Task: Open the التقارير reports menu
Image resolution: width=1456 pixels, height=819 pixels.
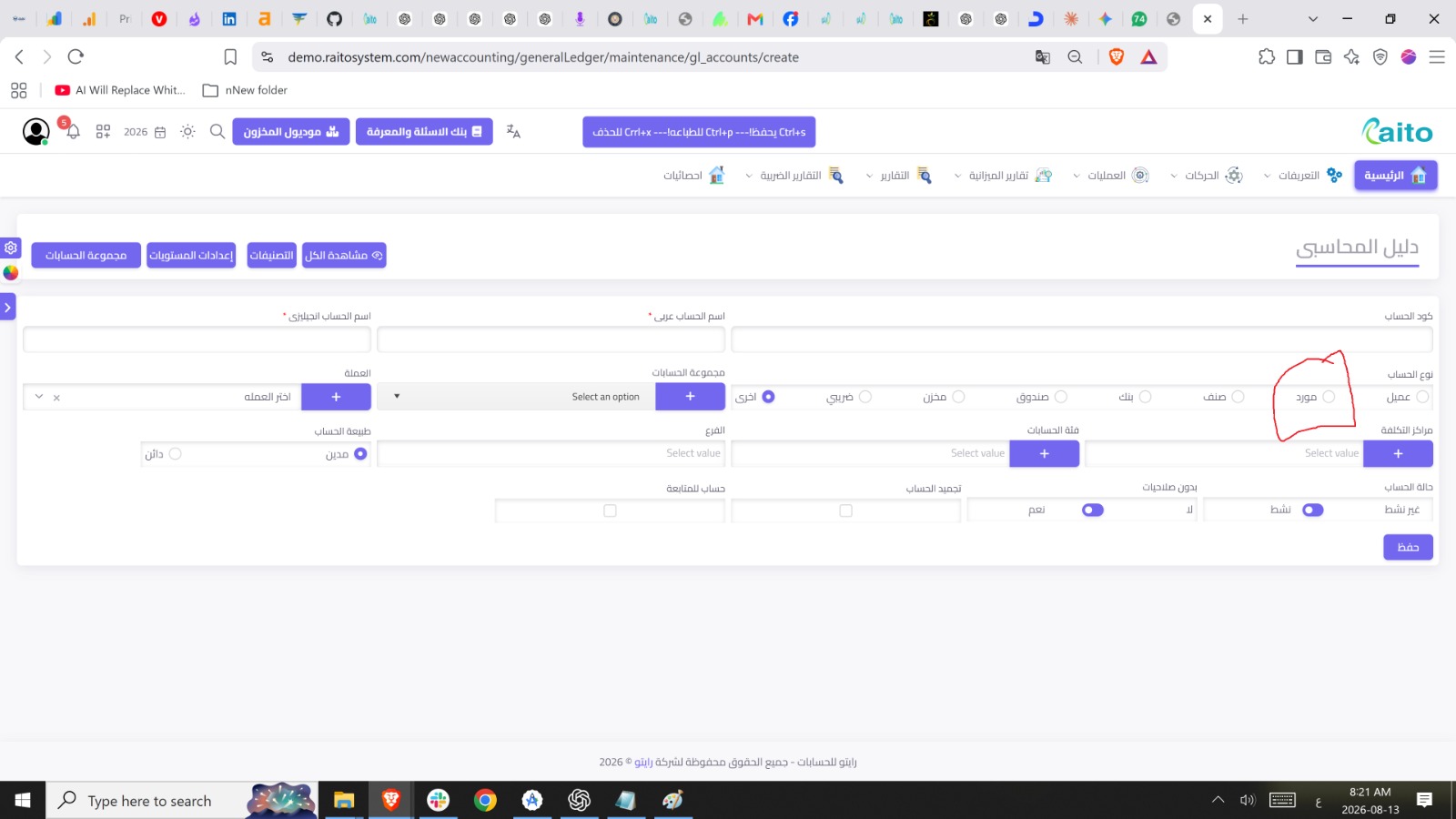Action: [x=898, y=176]
